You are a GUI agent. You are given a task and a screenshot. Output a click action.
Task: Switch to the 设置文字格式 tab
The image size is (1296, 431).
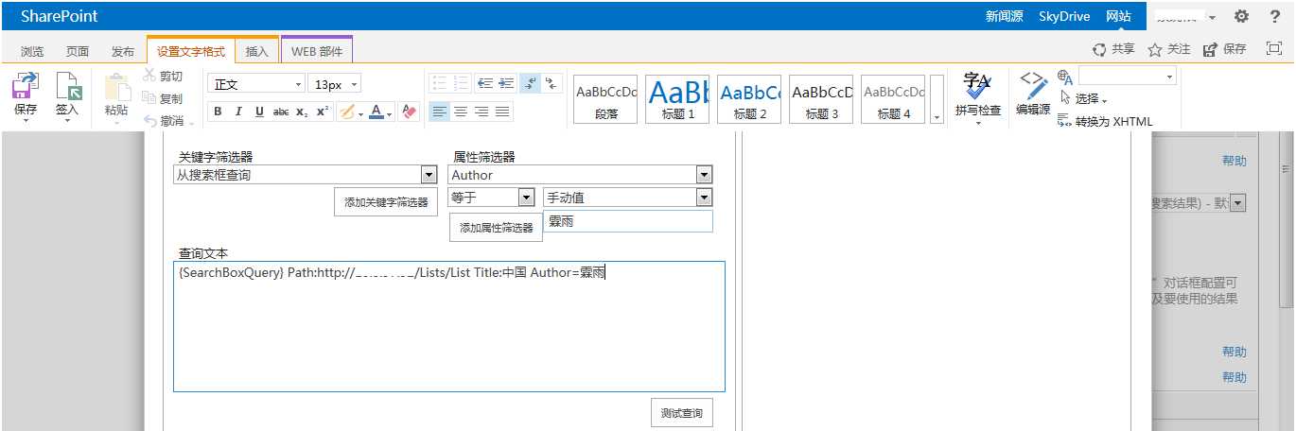[x=191, y=51]
